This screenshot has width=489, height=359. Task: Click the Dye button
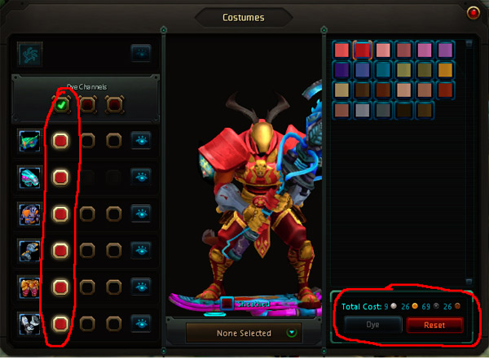(373, 325)
